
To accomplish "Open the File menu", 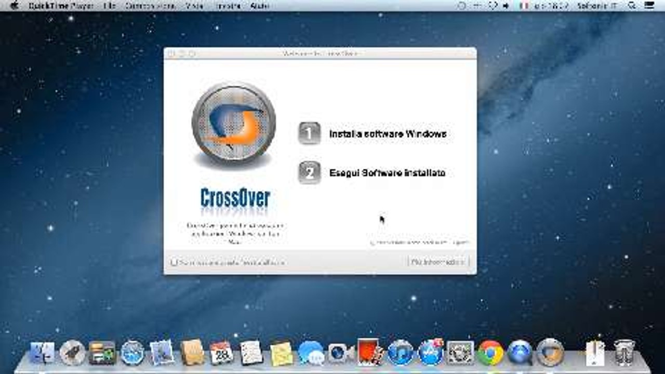I will pyautogui.click(x=109, y=6).
